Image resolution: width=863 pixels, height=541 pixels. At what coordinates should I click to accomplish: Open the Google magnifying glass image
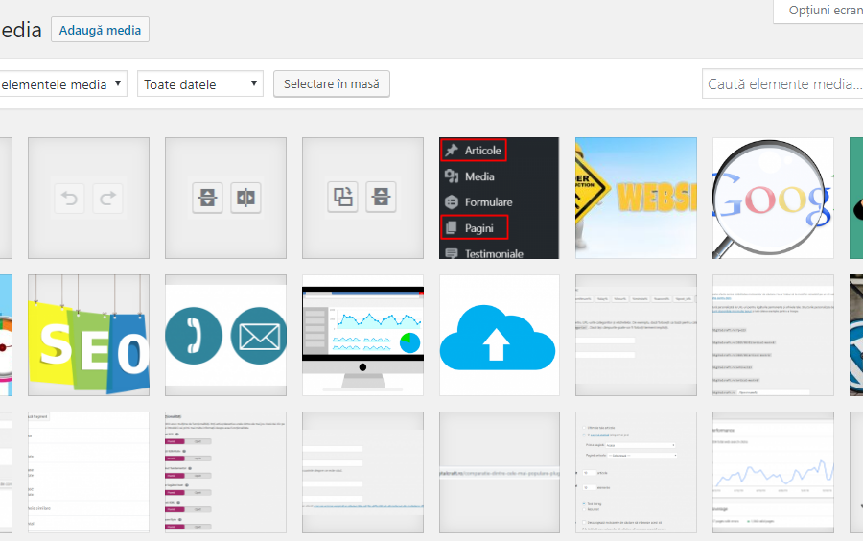(x=773, y=198)
